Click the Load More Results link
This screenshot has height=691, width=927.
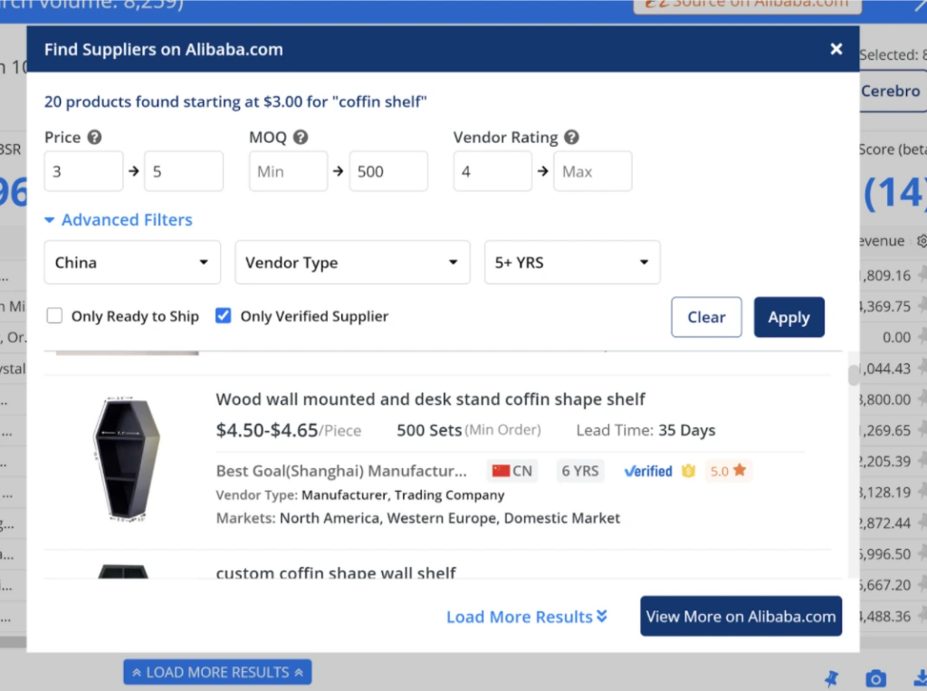(527, 617)
